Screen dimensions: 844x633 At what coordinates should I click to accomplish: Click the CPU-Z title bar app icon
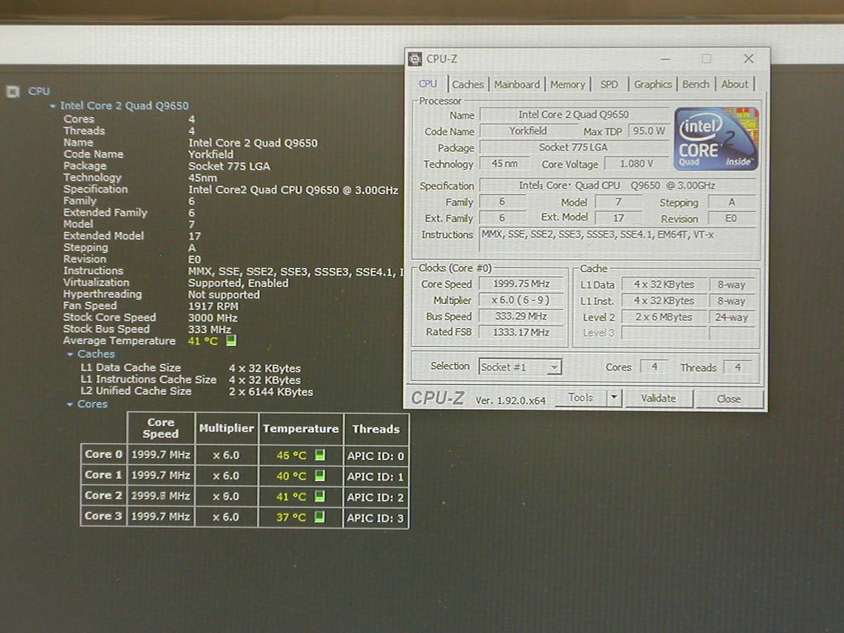(416, 59)
